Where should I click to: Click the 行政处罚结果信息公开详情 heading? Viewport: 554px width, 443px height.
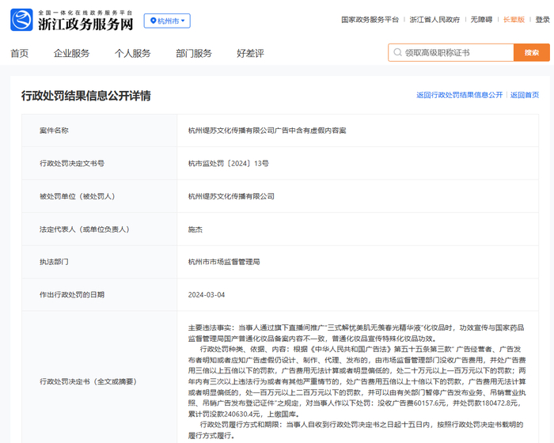(85, 96)
